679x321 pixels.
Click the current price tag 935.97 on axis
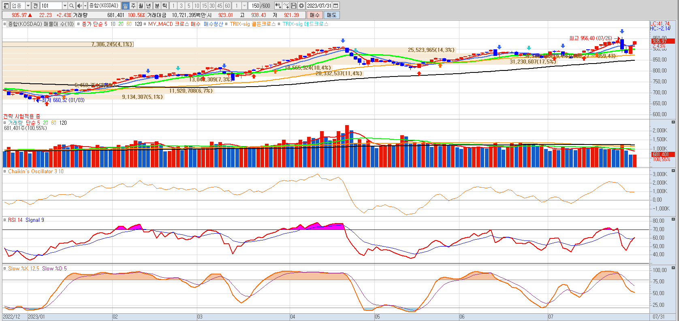point(663,41)
